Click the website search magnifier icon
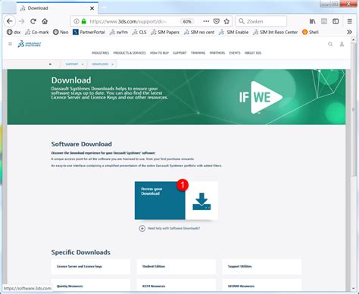Screen dimensions: 359x294 [330, 44]
